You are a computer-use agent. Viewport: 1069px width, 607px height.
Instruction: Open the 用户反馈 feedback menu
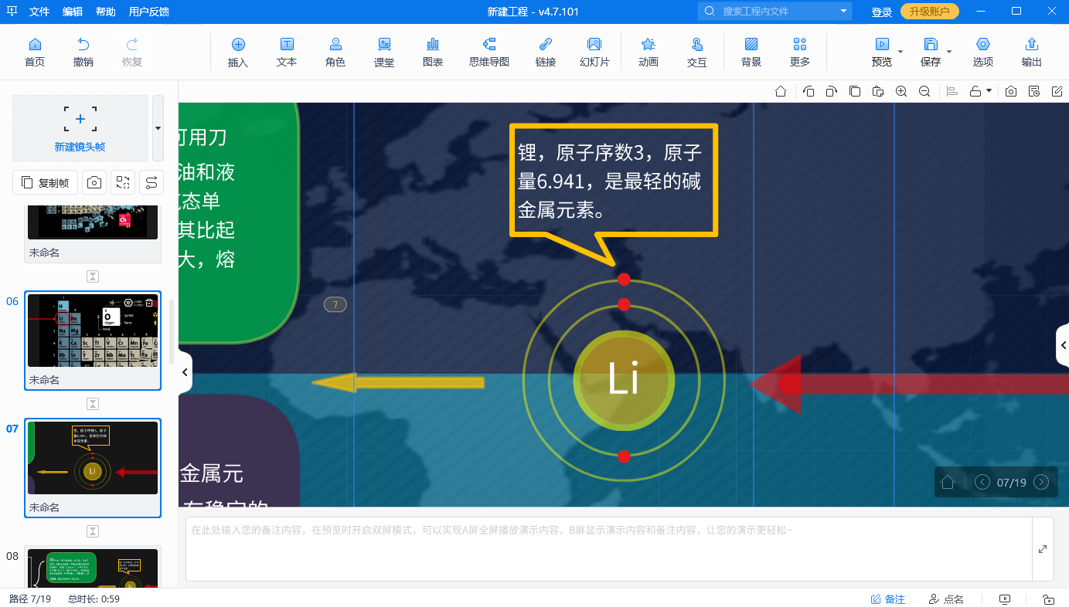149,12
